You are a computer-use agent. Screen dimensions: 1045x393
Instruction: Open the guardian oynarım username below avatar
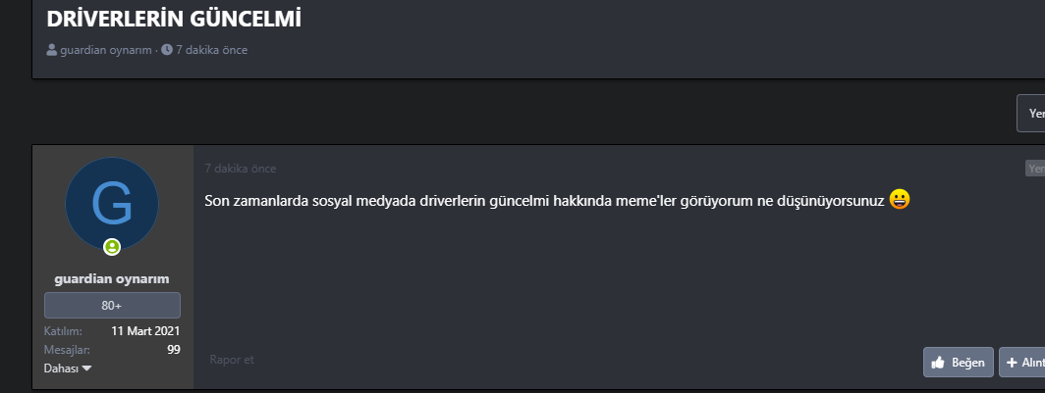pyautogui.click(x=112, y=279)
